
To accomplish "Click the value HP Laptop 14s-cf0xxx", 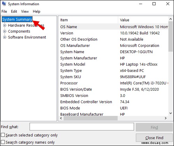I will pyautogui.click(x=139, y=64).
